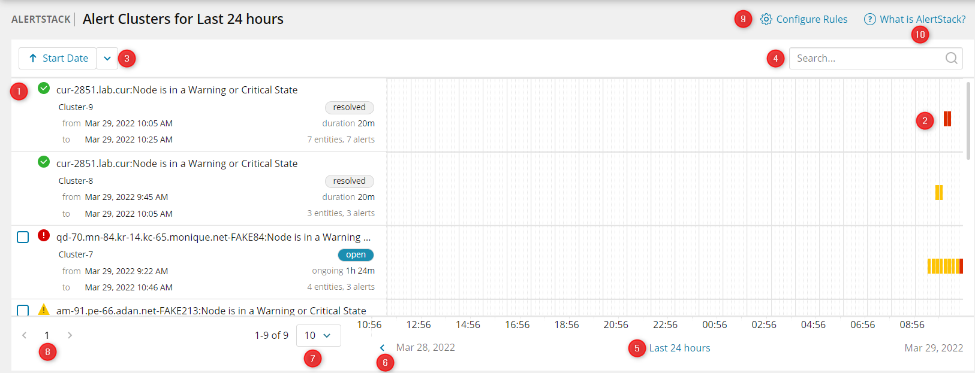Click green resolved status icon for Cluster-8
The height and width of the screenshot is (373, 975).
pos(44,162)
